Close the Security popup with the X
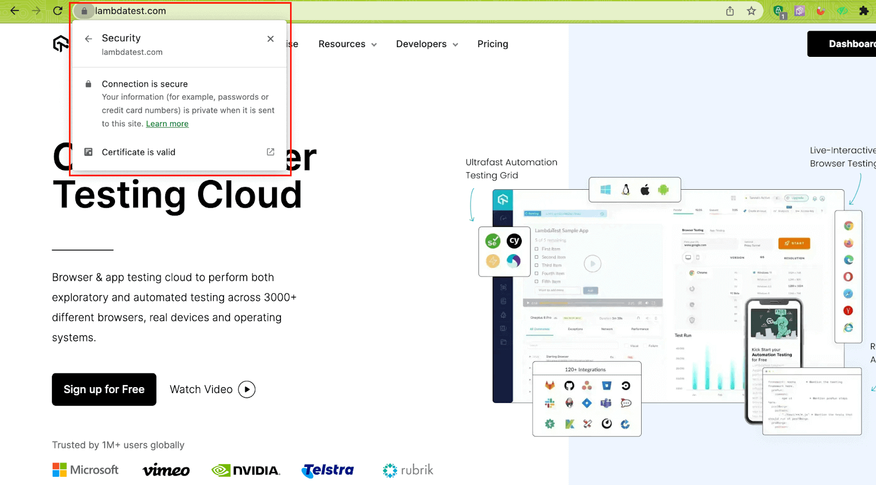 tap(270, 39)
